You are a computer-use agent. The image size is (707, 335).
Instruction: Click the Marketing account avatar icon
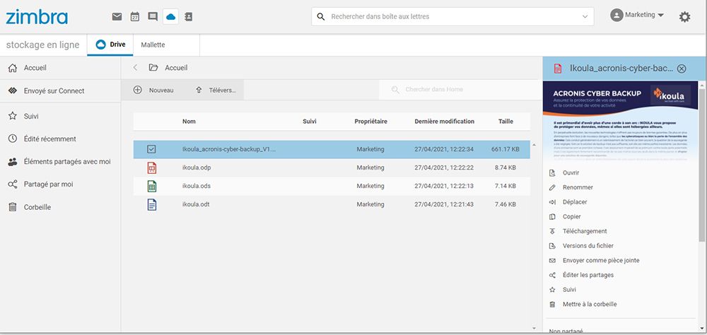coord(617,16)
